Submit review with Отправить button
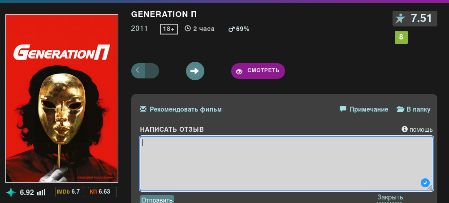This screenshot has width=449, height=203. (x=157, y=199)
